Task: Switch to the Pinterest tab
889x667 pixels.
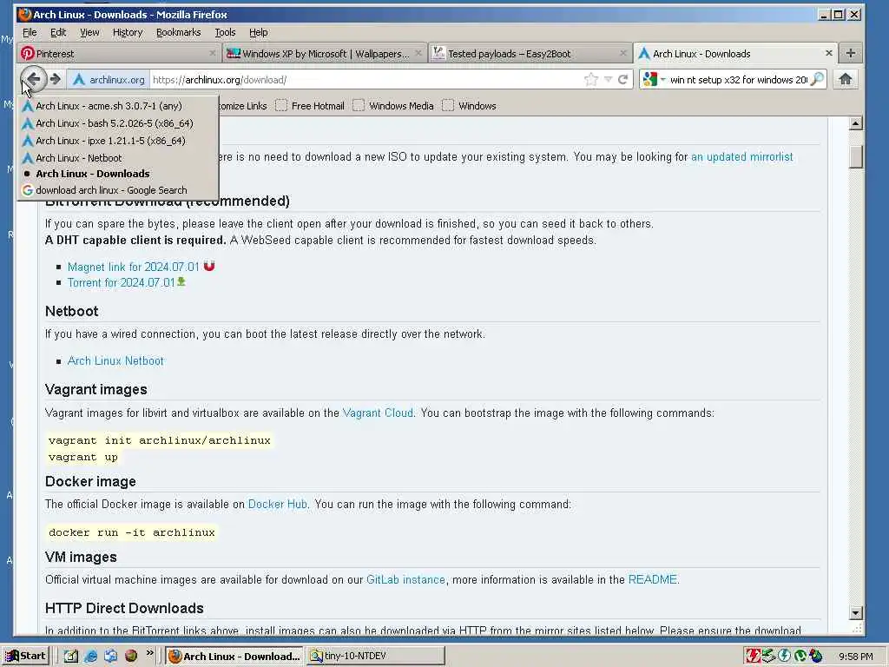Action: pyautogui.click(x=118, y=53)
